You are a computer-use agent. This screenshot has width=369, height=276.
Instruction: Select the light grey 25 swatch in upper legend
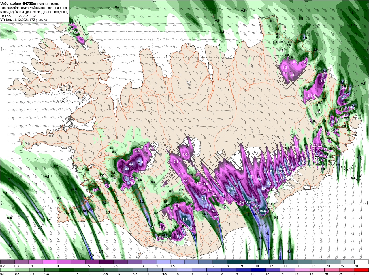pos(347,262)
